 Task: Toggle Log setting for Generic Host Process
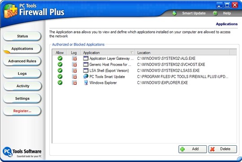coord(74,64)
